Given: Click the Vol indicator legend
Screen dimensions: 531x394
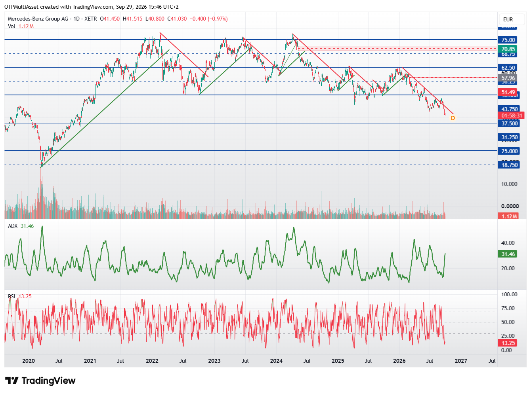Looking at the screenshot, I should pos(21,26).
